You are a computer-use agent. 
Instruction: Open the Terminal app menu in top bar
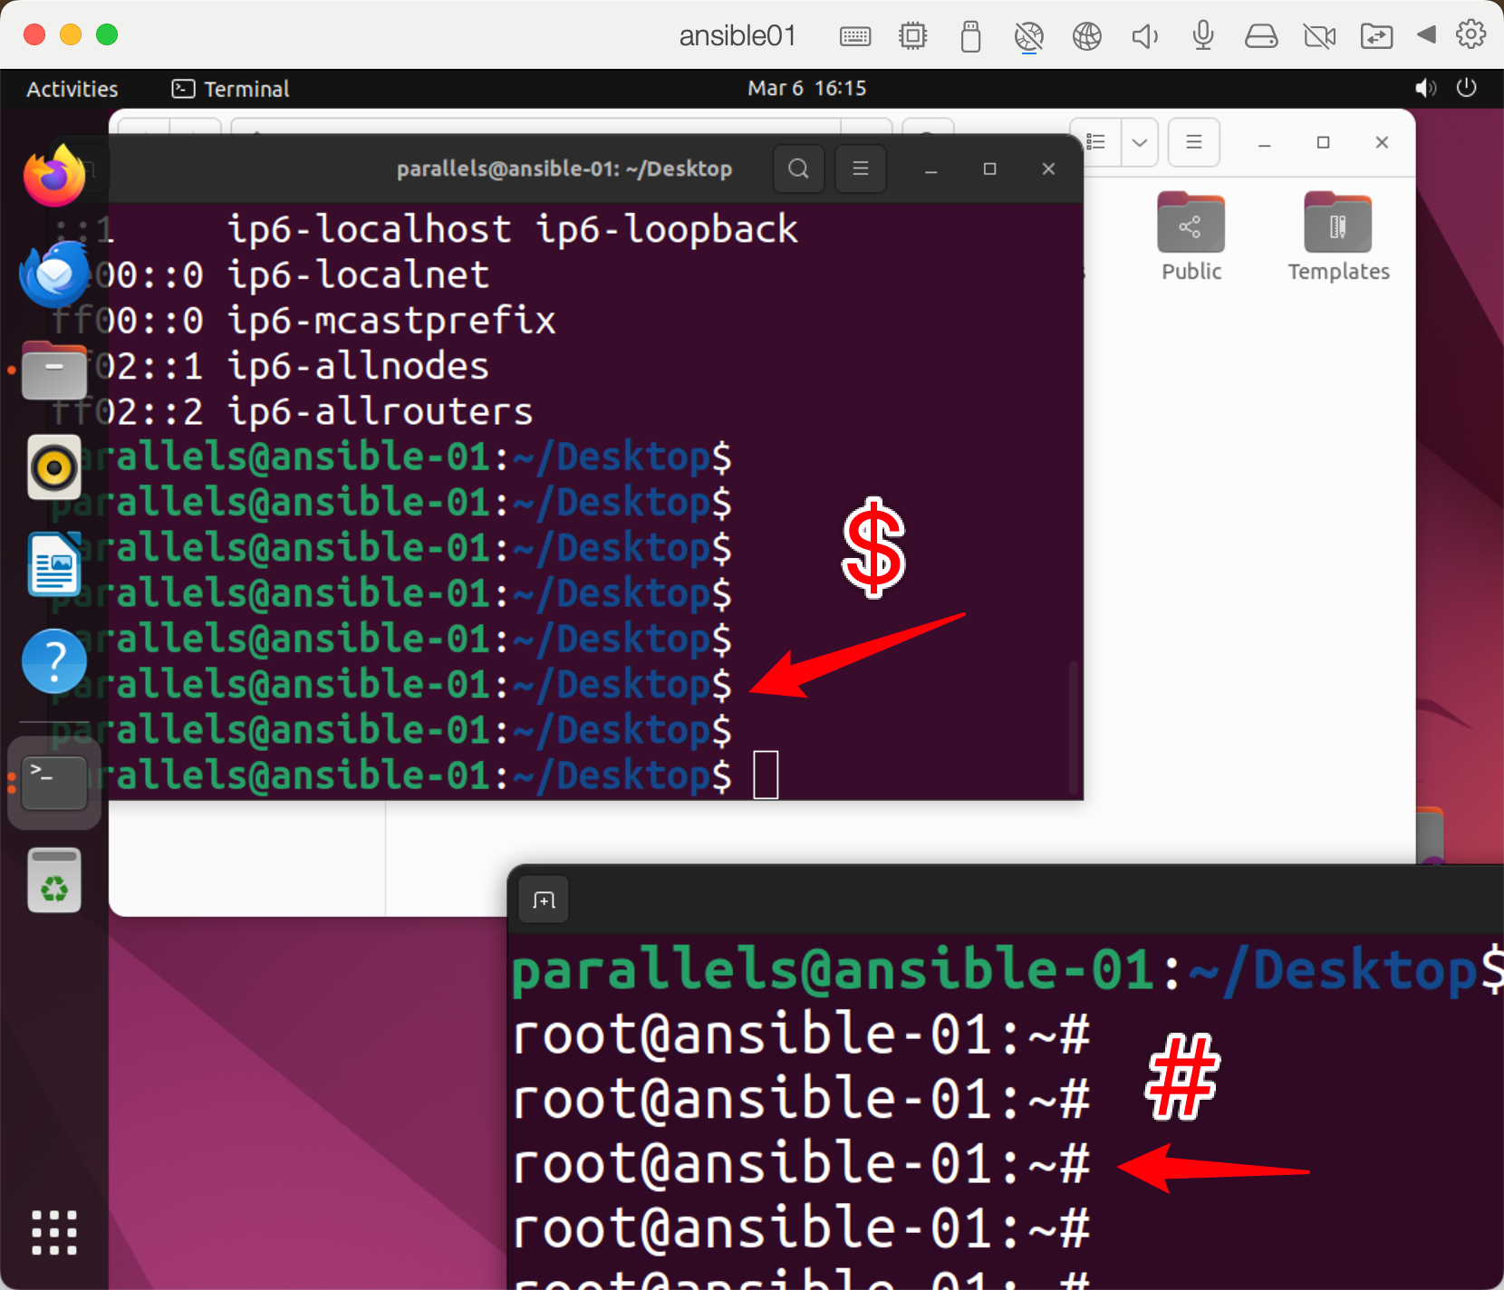click(x=231, y=89)
